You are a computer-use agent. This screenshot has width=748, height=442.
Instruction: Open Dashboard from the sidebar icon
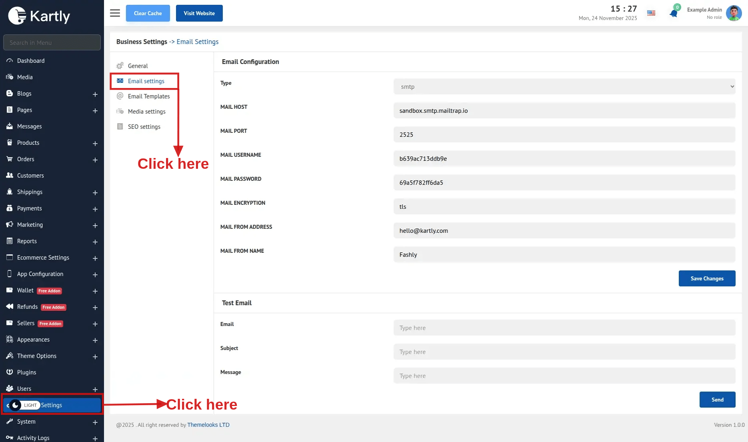click(x=10, y=61)
